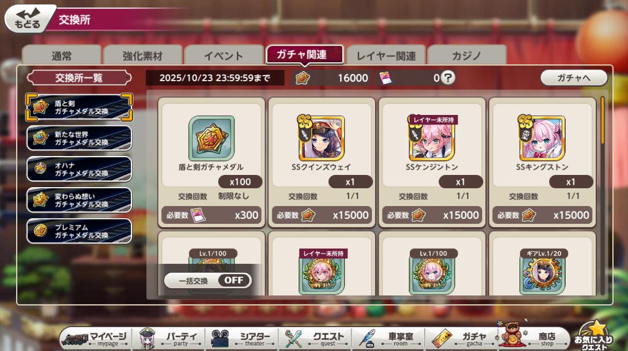
Task: Click the exchange list vertical scrollbar
Action: coord(602,195)
